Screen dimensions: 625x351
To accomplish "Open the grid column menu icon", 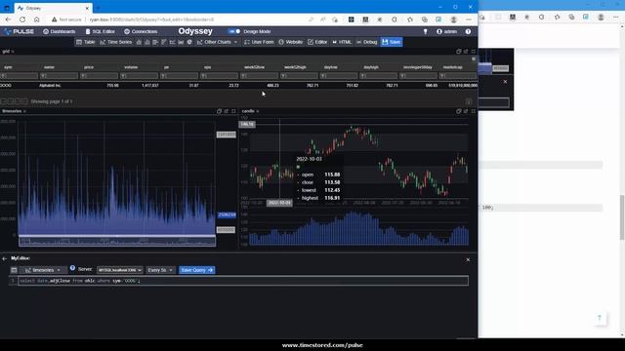I will 474,58.
